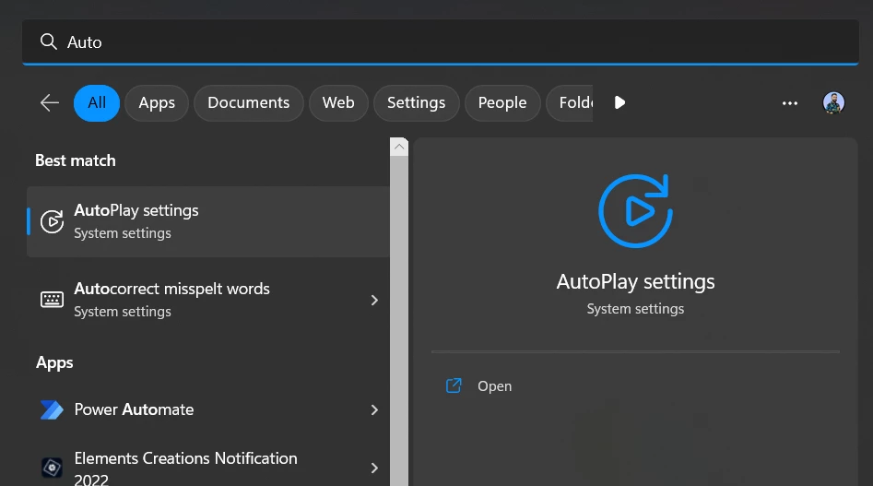Click Open in the preview pane
The image size is (873, 486).
[x=494, y=385]
